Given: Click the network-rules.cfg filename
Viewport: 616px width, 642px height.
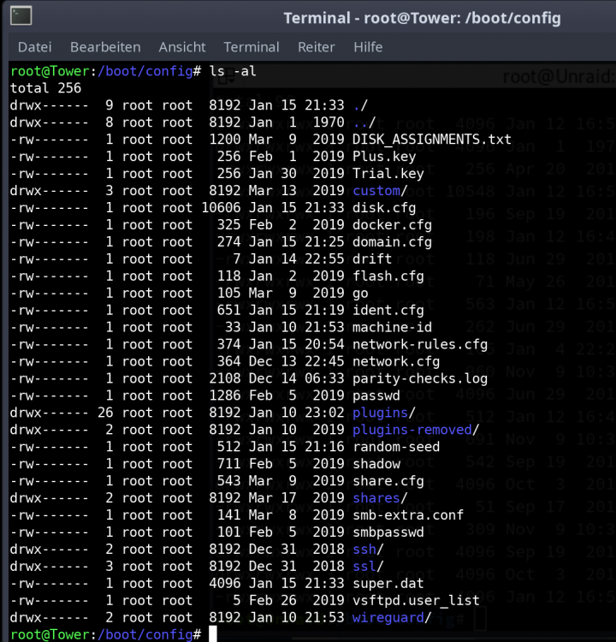Looking at the screenshot, I should tap(420, 344).
